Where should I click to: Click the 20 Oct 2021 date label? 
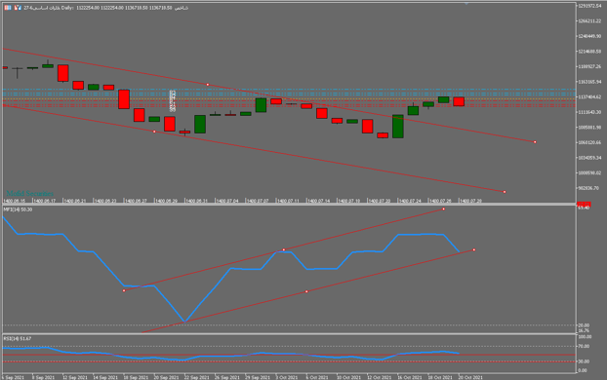point(470,377)
